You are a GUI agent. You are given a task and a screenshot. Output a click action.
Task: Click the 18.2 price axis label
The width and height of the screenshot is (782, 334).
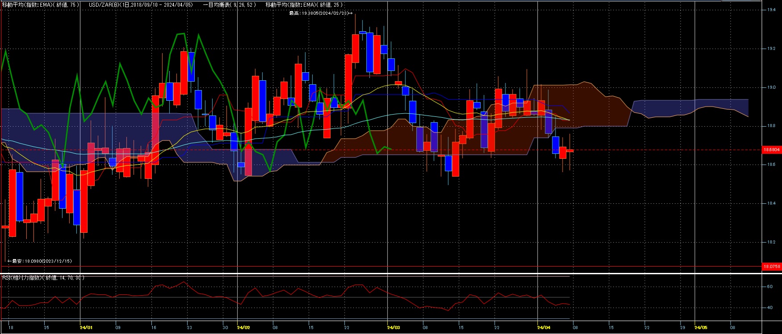[x=771, y=242]
